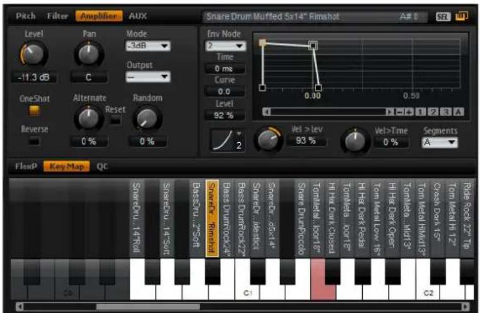Viewport: 480px width, 313px height.
Task: Select envelope node at bottom left
Action: point(262,87)
